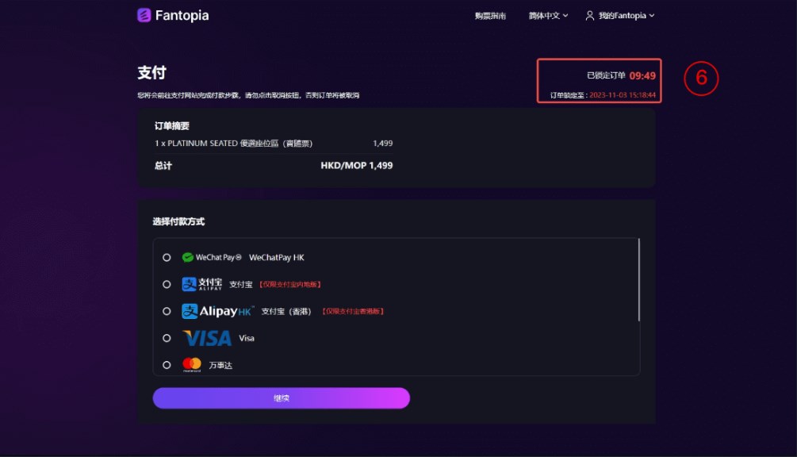
Task: Click the Fantopia brand name text
Action: [x=182, y=15]
